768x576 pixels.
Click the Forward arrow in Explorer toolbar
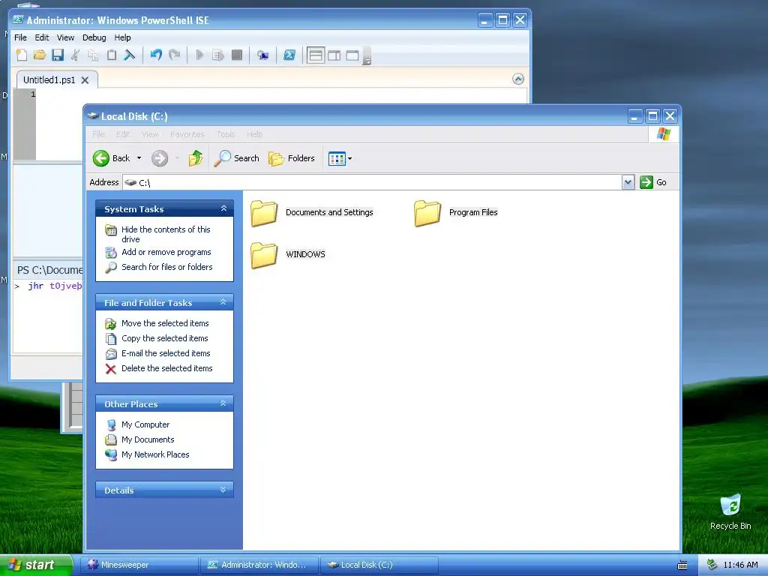(x=160, y=158)
